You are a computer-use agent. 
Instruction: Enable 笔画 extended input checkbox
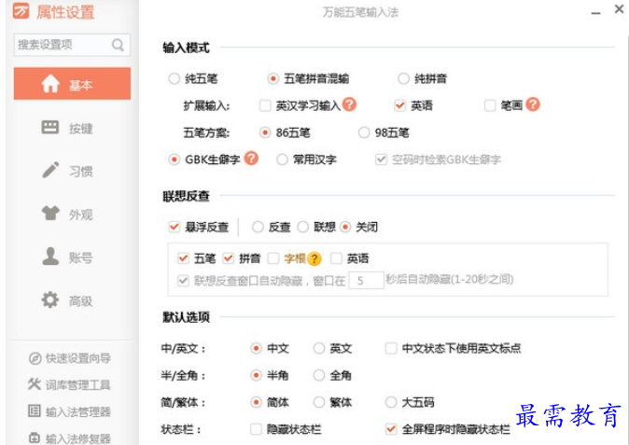pyautogui.click(x=490, y=105)
